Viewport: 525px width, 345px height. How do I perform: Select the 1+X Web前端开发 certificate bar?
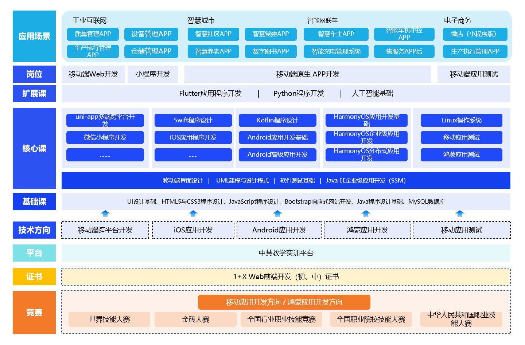tap(286, 277)
